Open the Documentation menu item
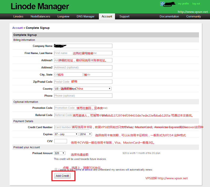The image size is (210, 187). (x=169, y=16)
